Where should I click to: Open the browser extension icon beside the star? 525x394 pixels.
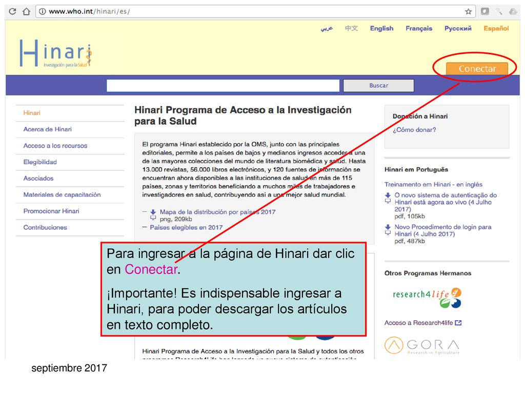click(484, 11)
